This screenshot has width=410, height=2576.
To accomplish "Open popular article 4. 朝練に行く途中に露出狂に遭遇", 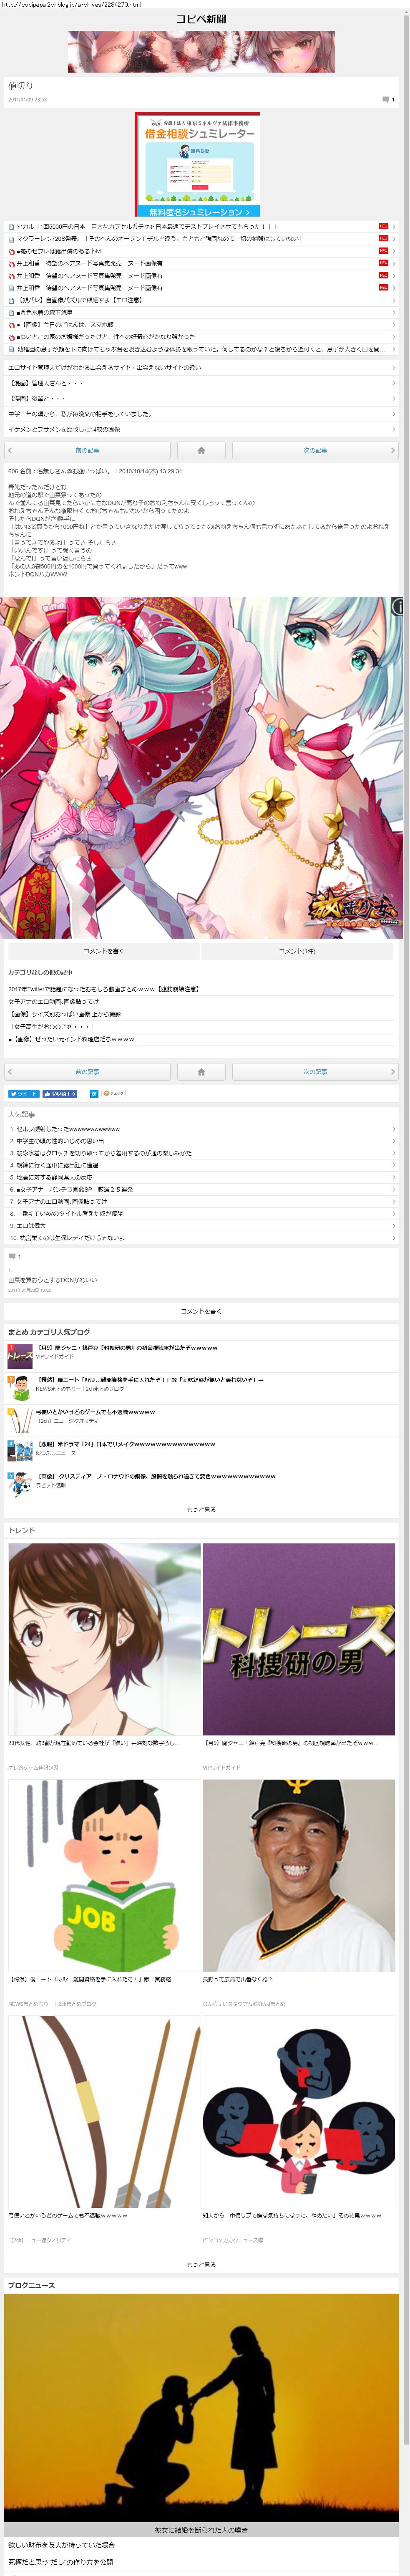I will [x=54, y=1165].
